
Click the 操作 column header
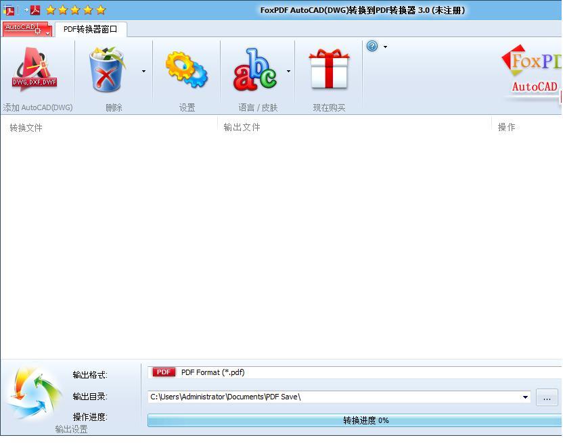pyautogui.click(x=506, y=127)
